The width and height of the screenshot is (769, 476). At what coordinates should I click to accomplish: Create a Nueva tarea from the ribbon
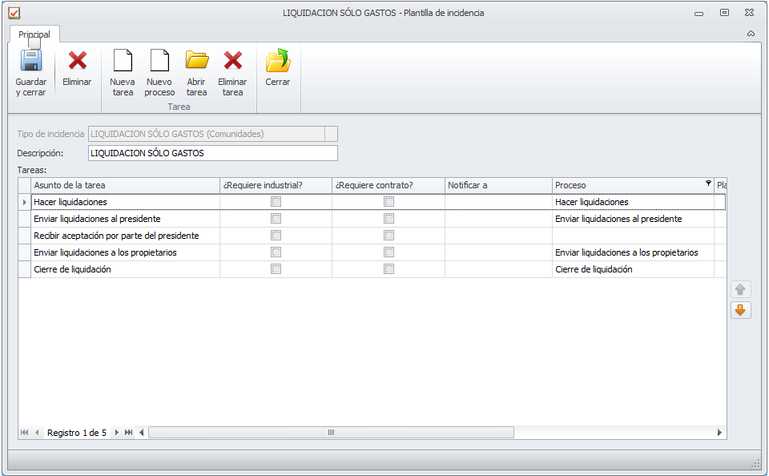123,62
